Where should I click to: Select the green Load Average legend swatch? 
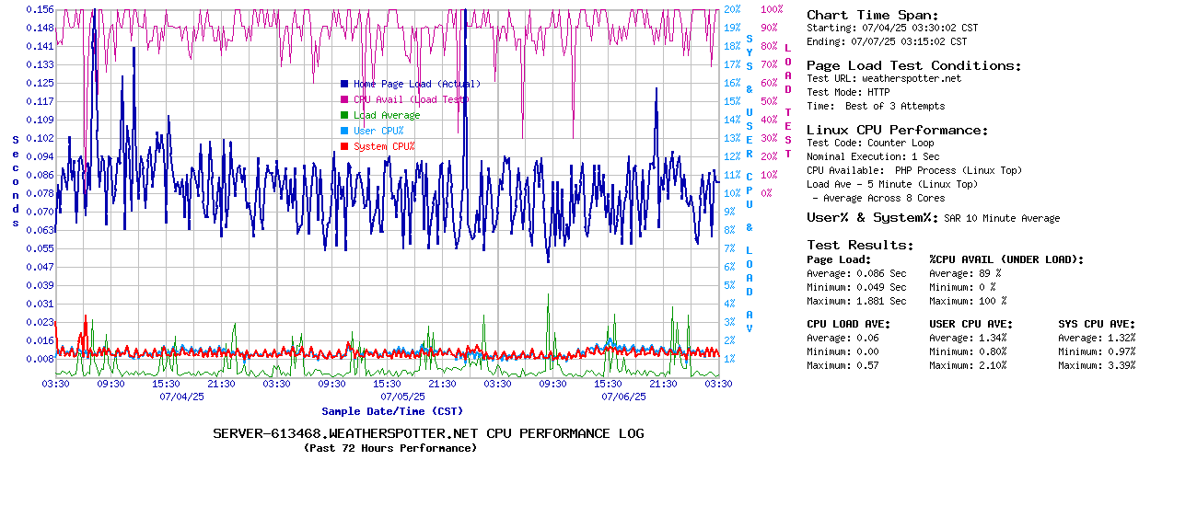click(x=344, y=115)
